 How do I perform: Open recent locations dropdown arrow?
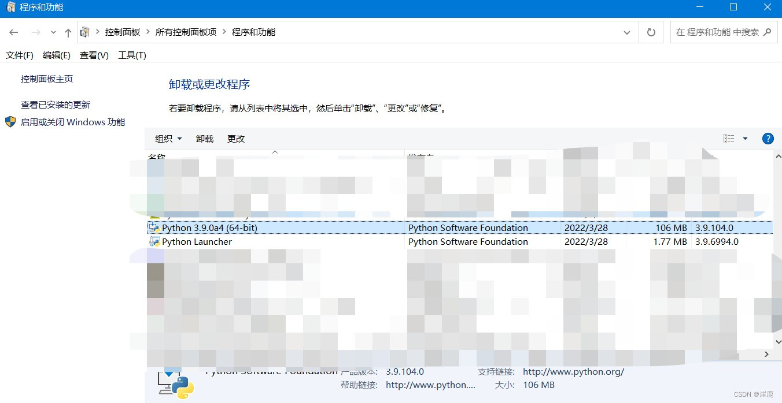coord(53,33)
